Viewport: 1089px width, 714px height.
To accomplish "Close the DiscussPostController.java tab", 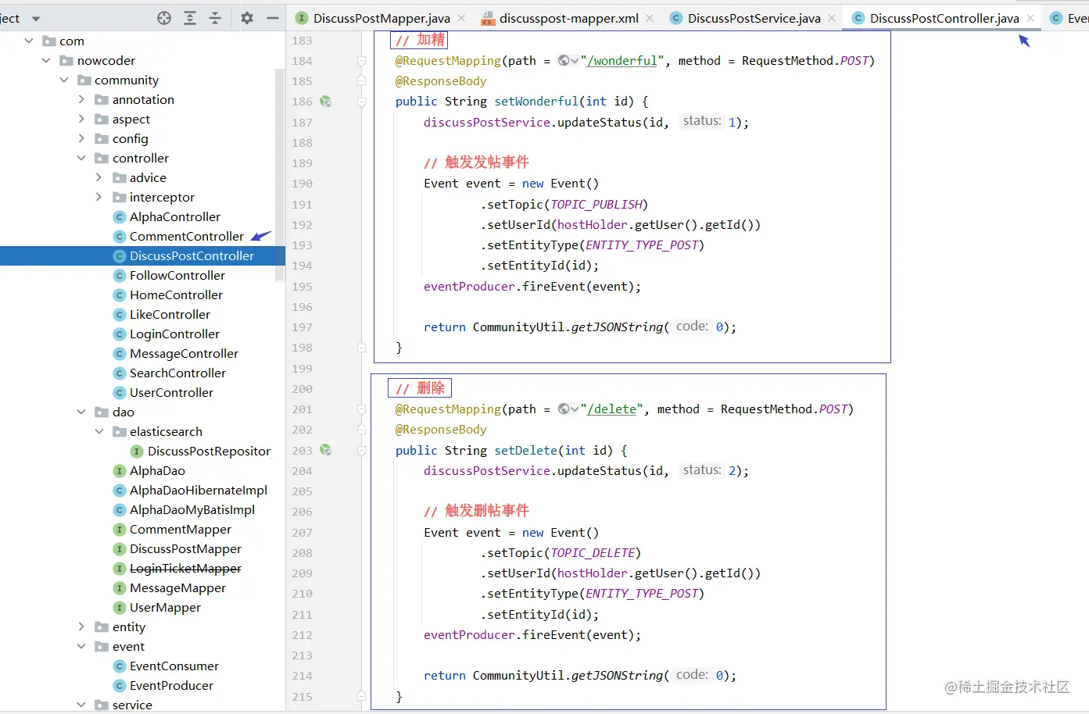I will [1030, 18].
